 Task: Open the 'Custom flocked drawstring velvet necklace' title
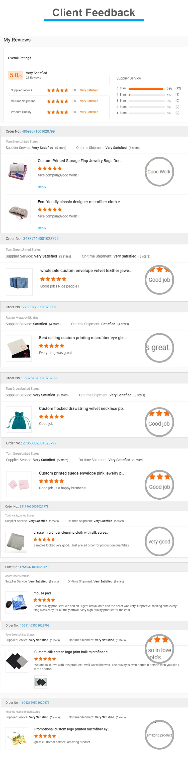tap(82, 409)
